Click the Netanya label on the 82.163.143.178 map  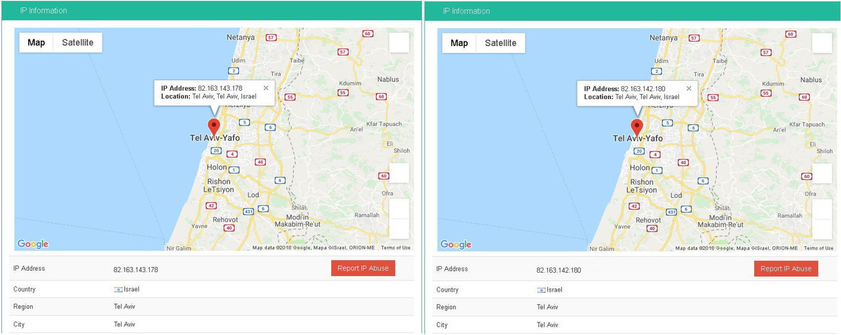[x=240, y=37]
